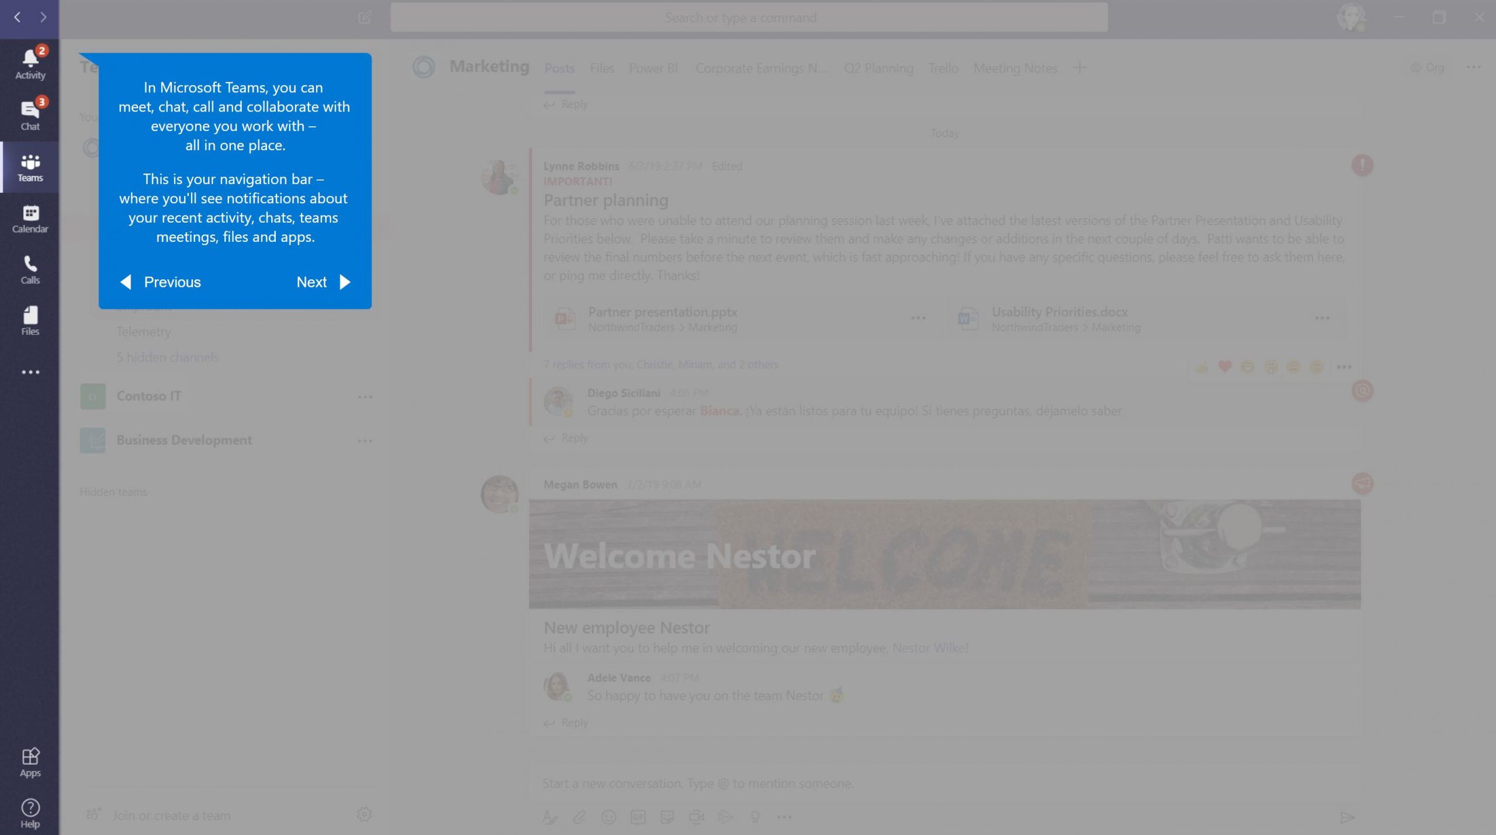Expand the 5 hidden channels

point(168,357)
